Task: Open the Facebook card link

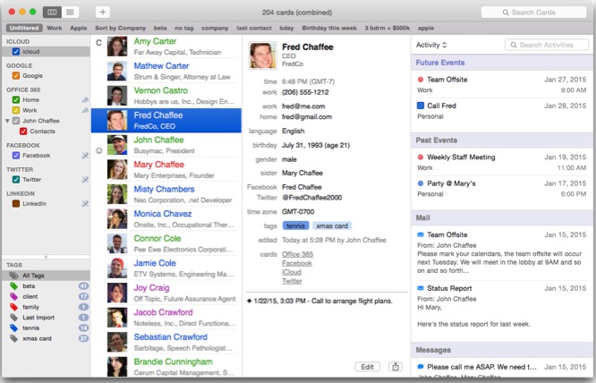Action: pos(297,263)
